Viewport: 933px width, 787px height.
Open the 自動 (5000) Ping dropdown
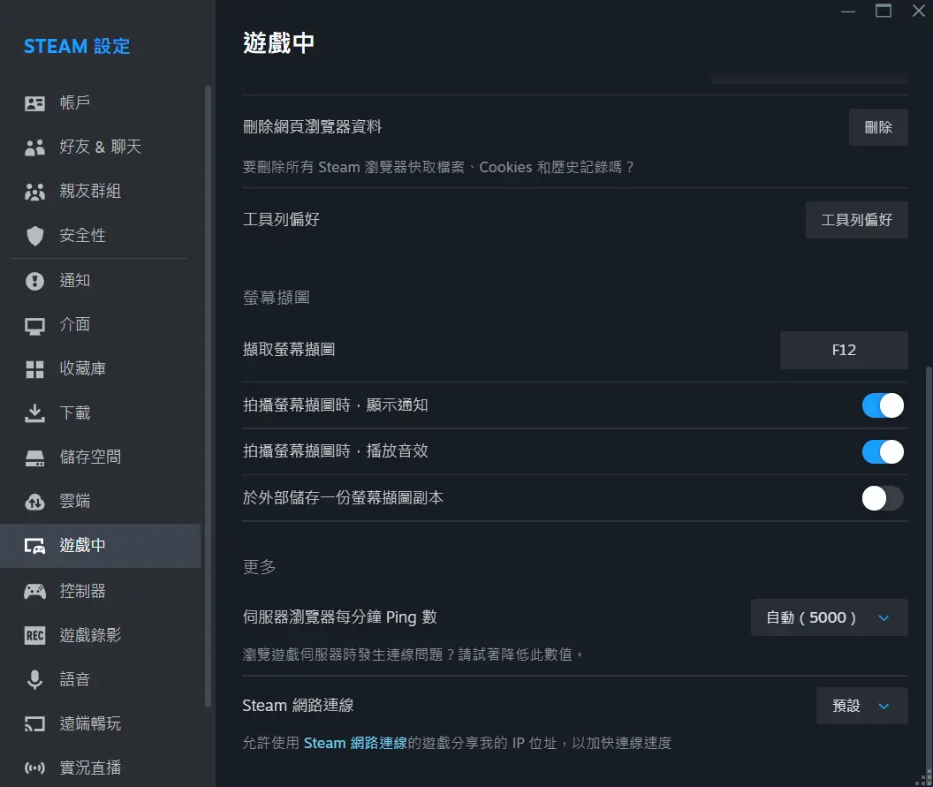(829, 618)
